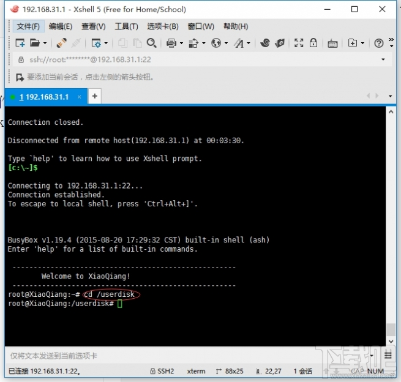Screen dimensions: 401x382
Task: Click the keyboard key-mapping icon
Action: (x=332, y=43)
